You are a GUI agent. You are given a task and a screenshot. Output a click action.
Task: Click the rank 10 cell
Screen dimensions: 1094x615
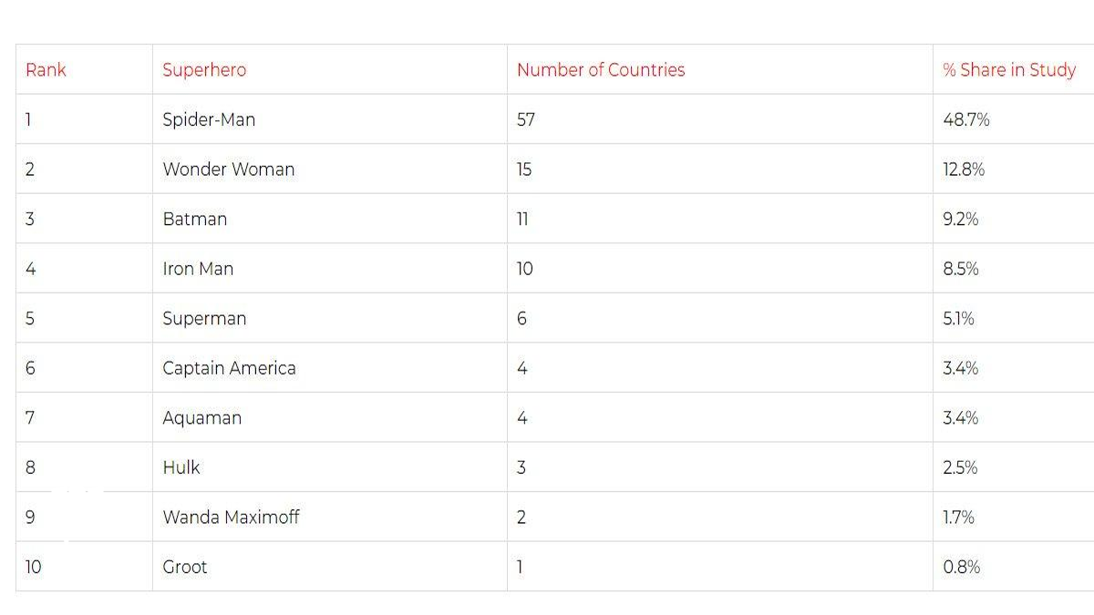pyautogui.click(x=33, y=567)
